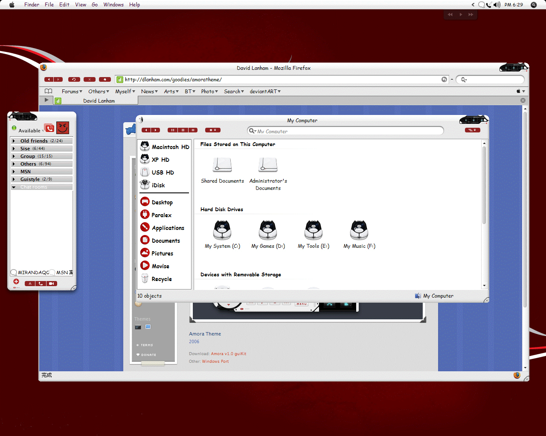Start a voice call in chat window
Image resolution: width=546 pixels, height=436 pixels.
tap(41, 284)
